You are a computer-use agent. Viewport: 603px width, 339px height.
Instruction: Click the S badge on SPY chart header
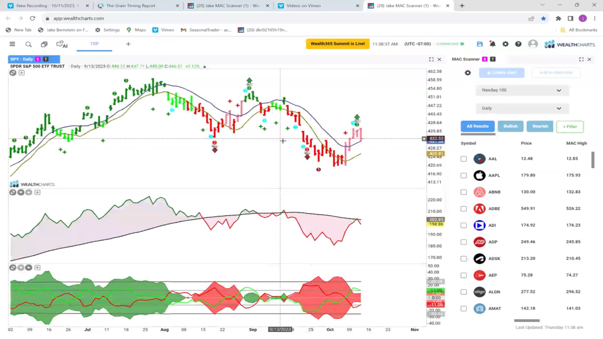click(x=38, y=59)
